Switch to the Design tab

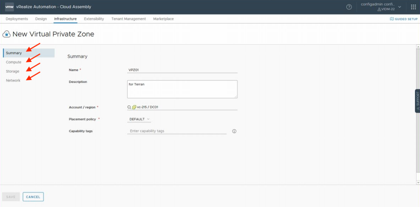(41, 19)
